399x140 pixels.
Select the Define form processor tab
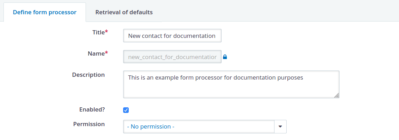pyautogui.click(x=45, y=12)
